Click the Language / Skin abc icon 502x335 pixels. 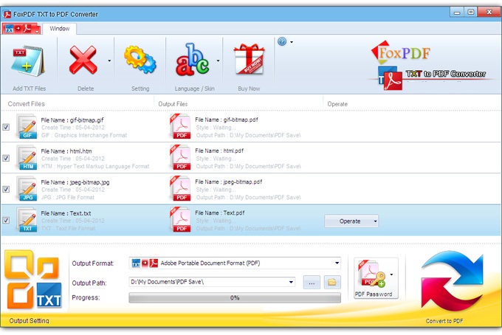192,60
